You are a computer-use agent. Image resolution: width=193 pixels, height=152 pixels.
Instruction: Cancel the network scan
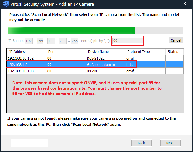click(176, 40)
